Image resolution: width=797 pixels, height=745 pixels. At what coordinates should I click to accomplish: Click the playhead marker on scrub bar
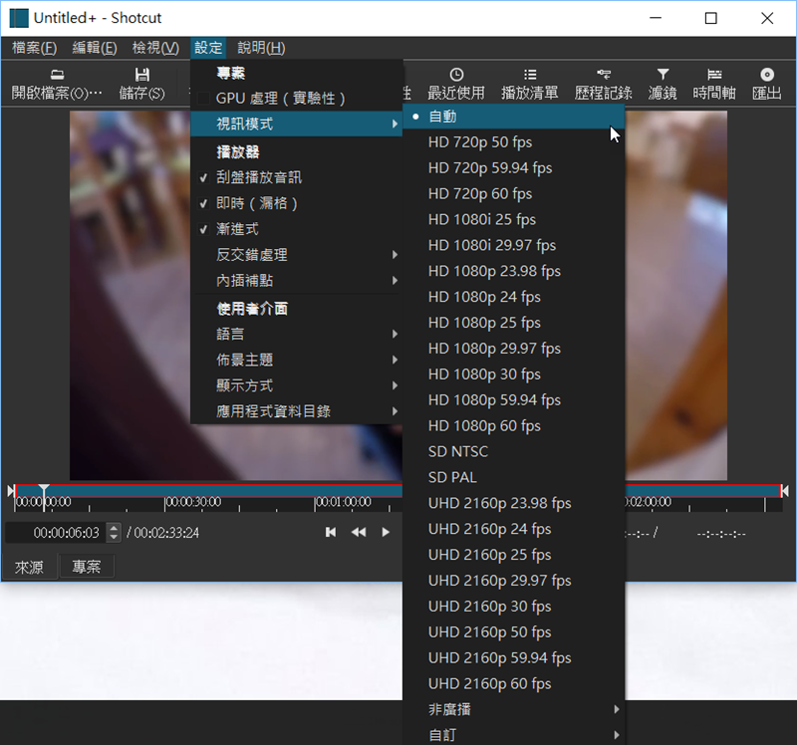click(x=44, y=491)
